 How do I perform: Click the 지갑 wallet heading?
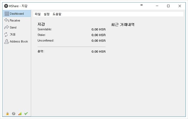click(41, 24)
